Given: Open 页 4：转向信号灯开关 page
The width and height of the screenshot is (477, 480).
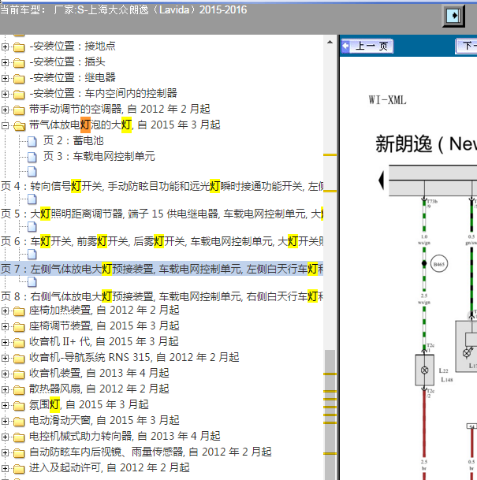Looking at the screenshot, I should 162,186.
